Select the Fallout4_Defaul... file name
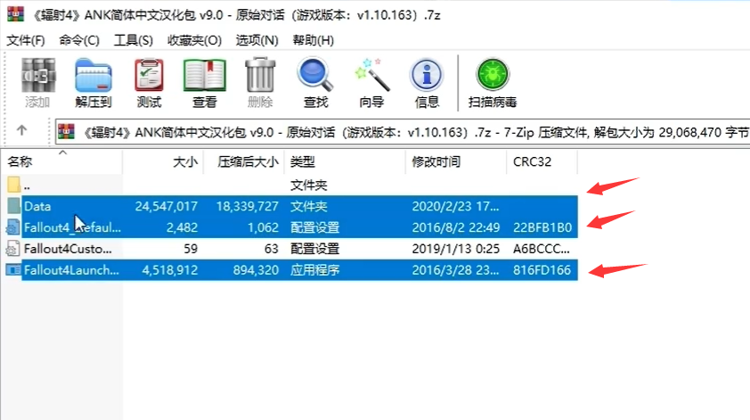 coord(72,227)
